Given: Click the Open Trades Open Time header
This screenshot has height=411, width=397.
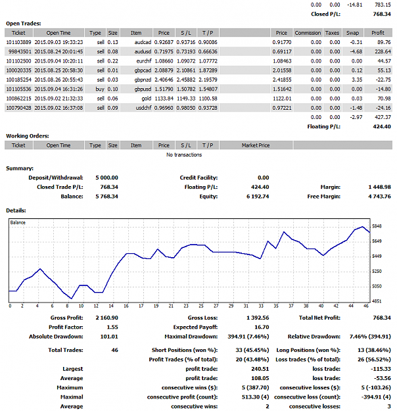Looking at the screenshot, I should click(x=58, y=33).
